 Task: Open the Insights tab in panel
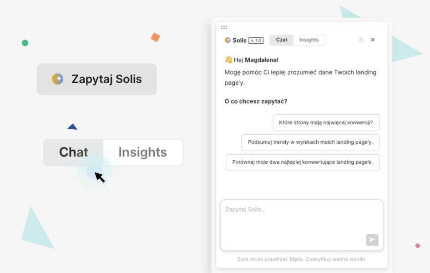click(x=309, y=40)
